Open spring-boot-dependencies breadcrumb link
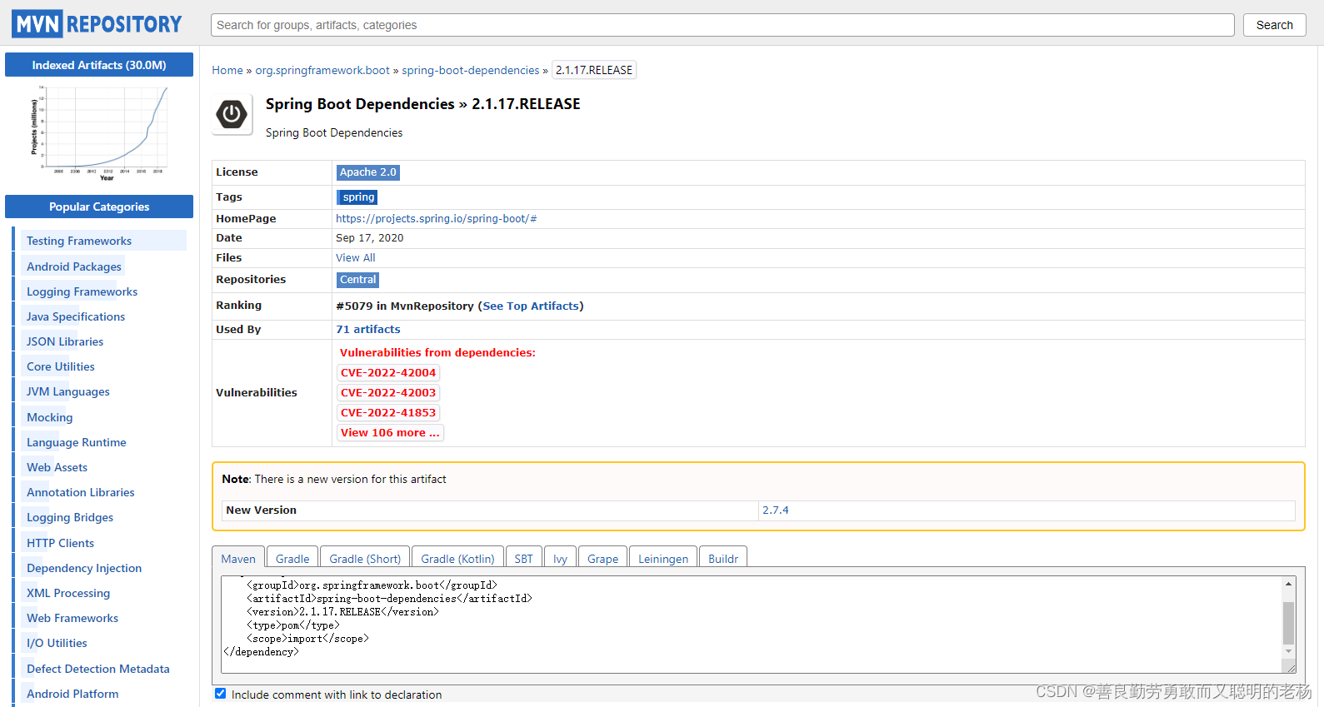1324x707 pixels. 471,70
